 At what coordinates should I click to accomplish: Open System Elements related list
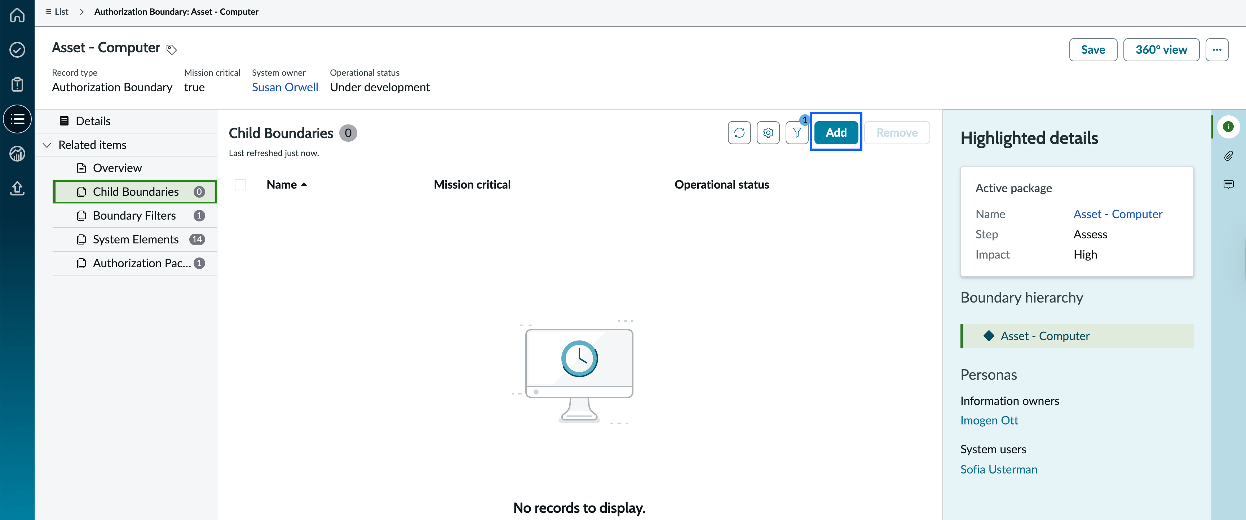[134, 239]
